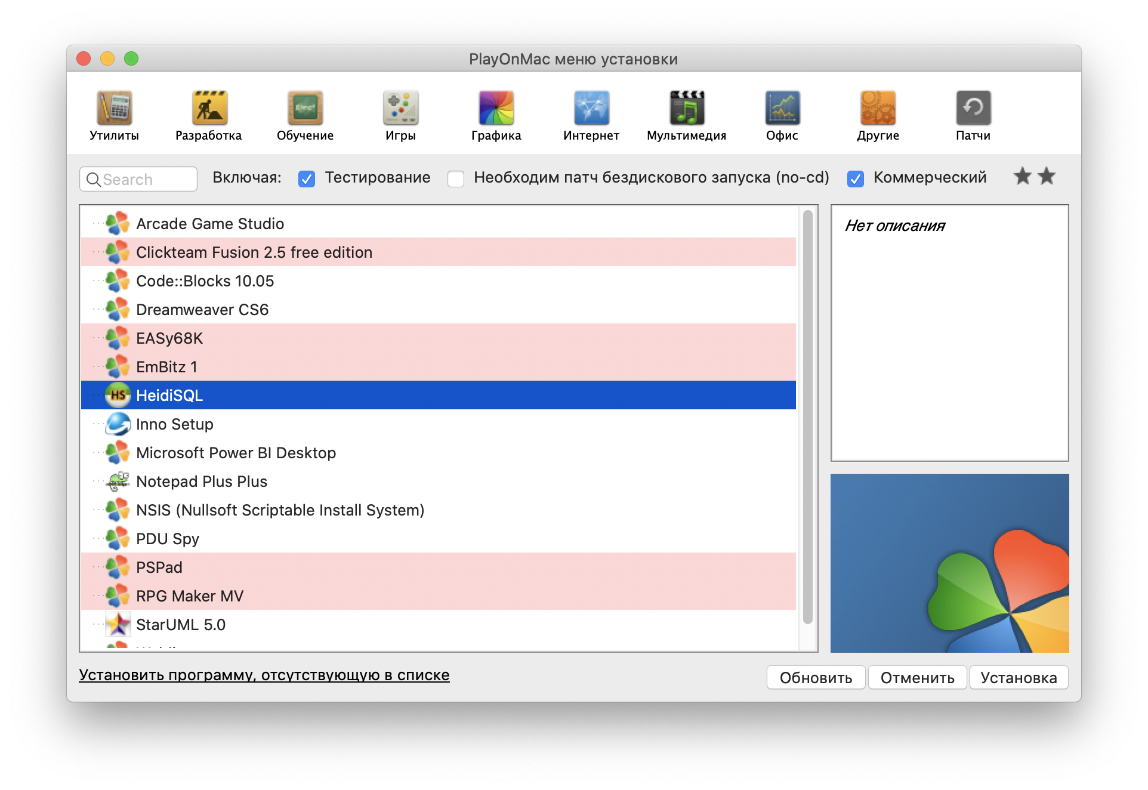Select the Патчи category icon
The height and width of the screenshot is (790, 1148).
973,109
